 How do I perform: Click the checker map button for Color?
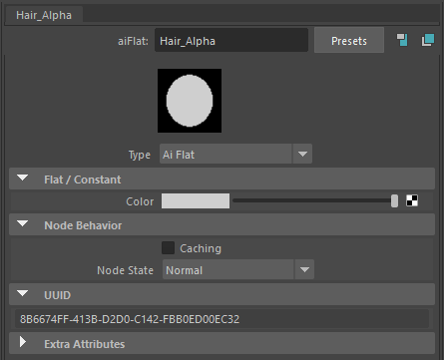[x=412, y=200]
